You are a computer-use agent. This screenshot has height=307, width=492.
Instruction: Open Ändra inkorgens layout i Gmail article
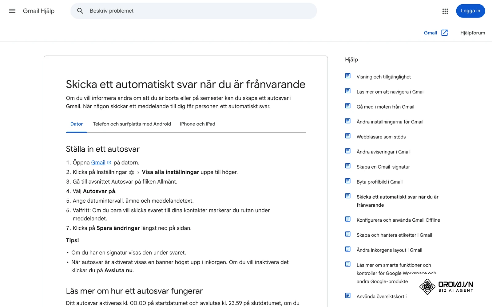(x=389, y=250)
